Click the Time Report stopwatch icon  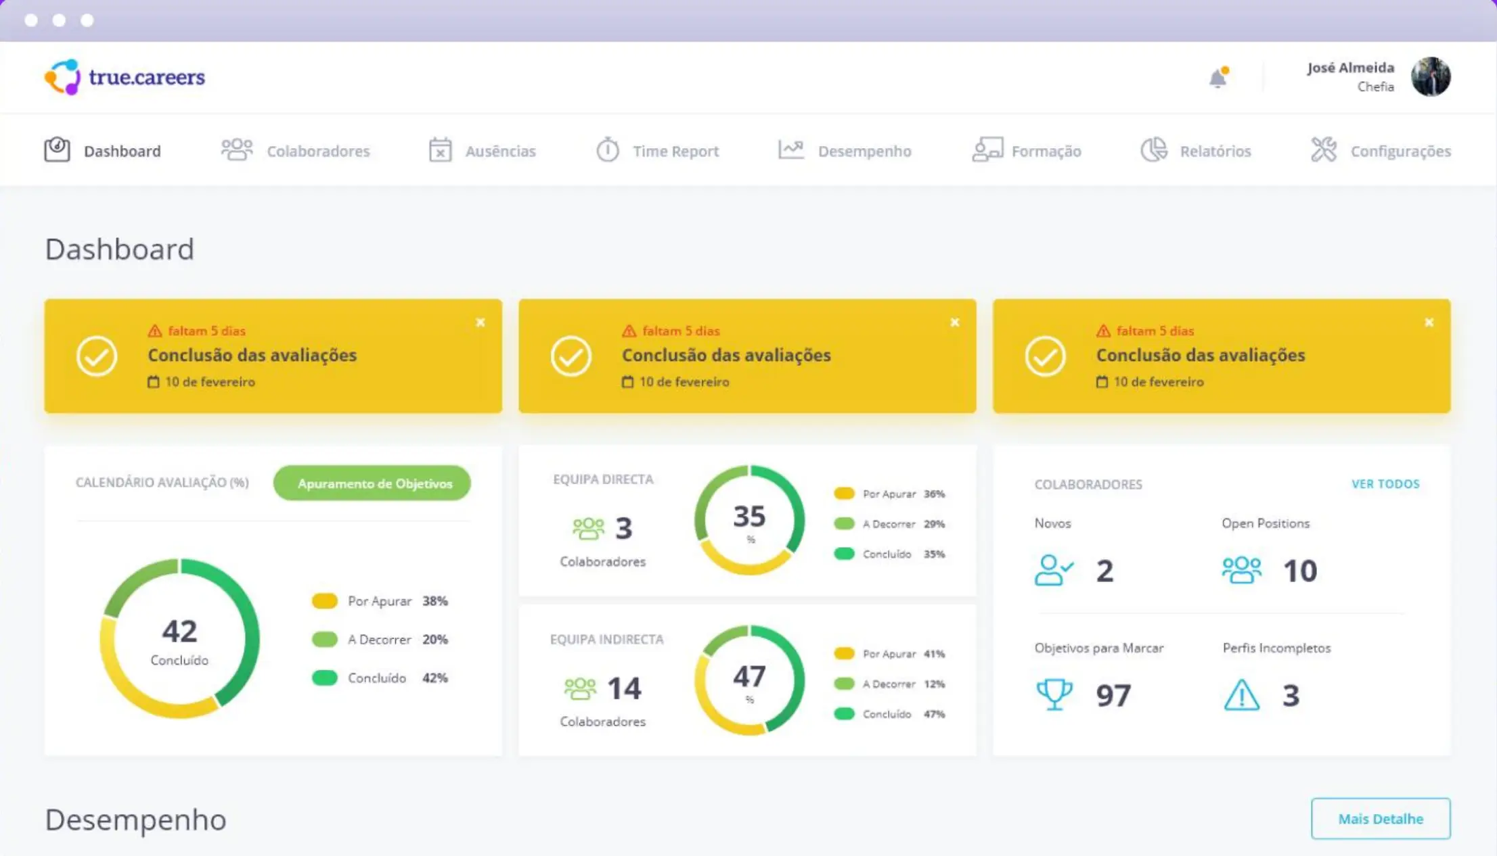[607, 149]
